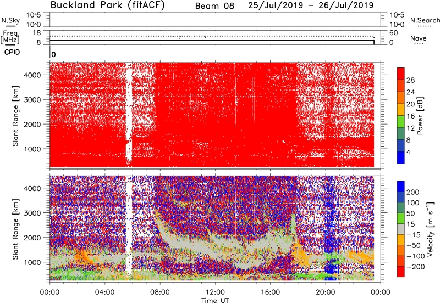
Task: Click the '16:00' time axis tick label
Action: click(x=270, y=292)
